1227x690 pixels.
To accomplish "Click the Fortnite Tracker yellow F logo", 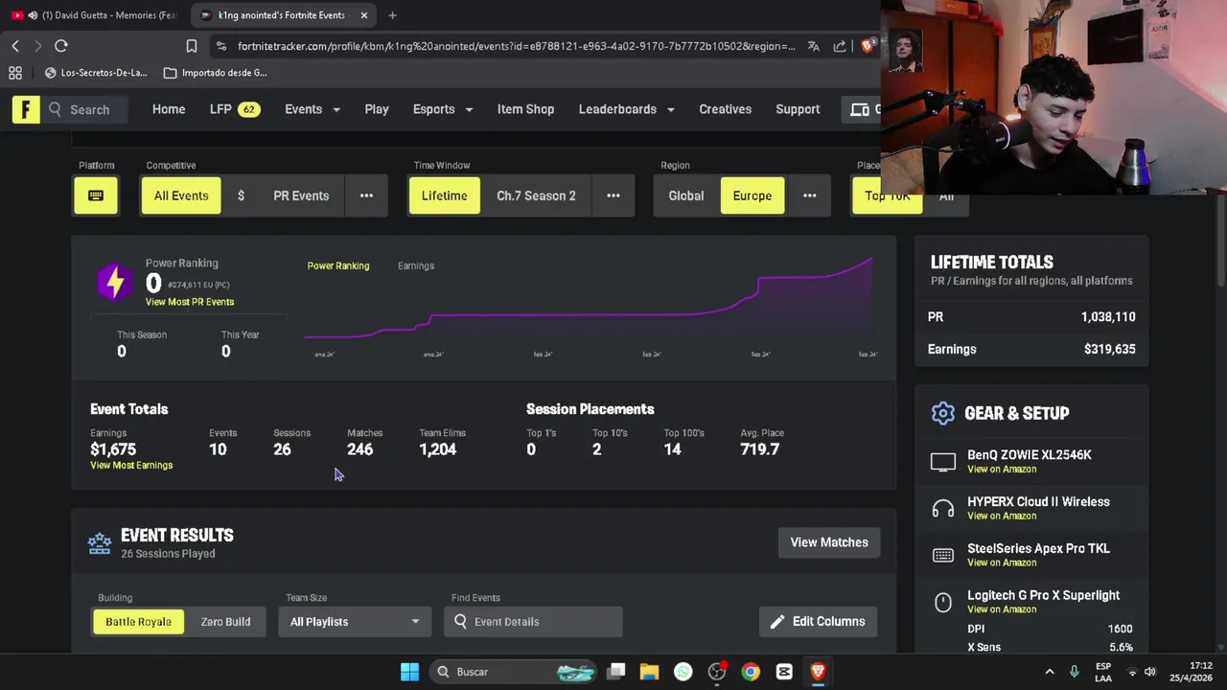I will click(x=26, y=109).
